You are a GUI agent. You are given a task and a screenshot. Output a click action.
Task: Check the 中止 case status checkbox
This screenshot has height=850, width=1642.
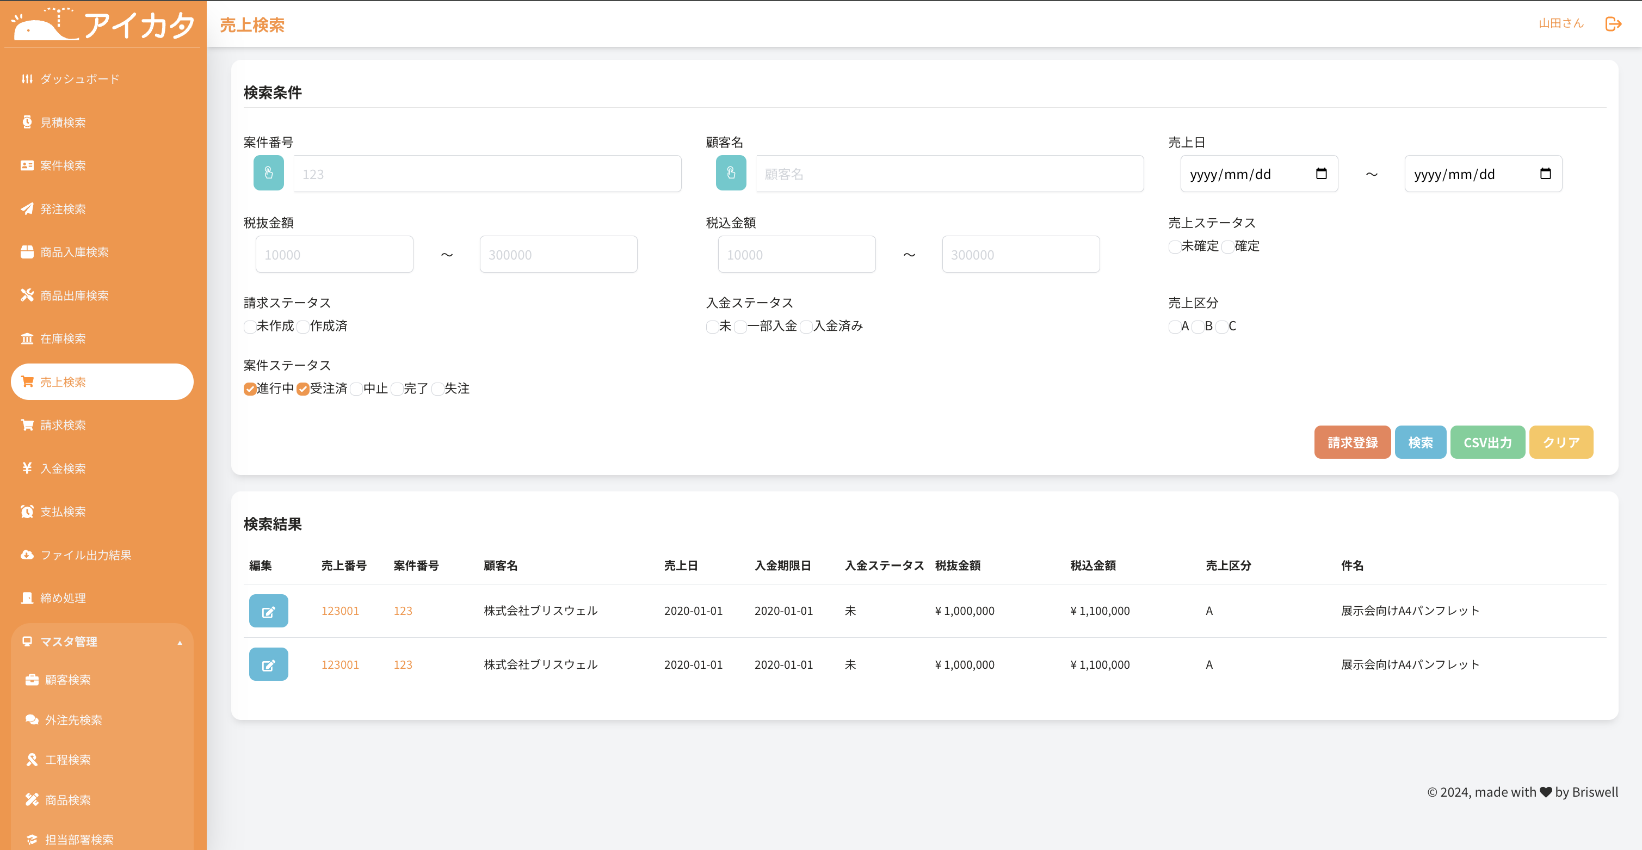pyautogui.click(x=356, y=390)
